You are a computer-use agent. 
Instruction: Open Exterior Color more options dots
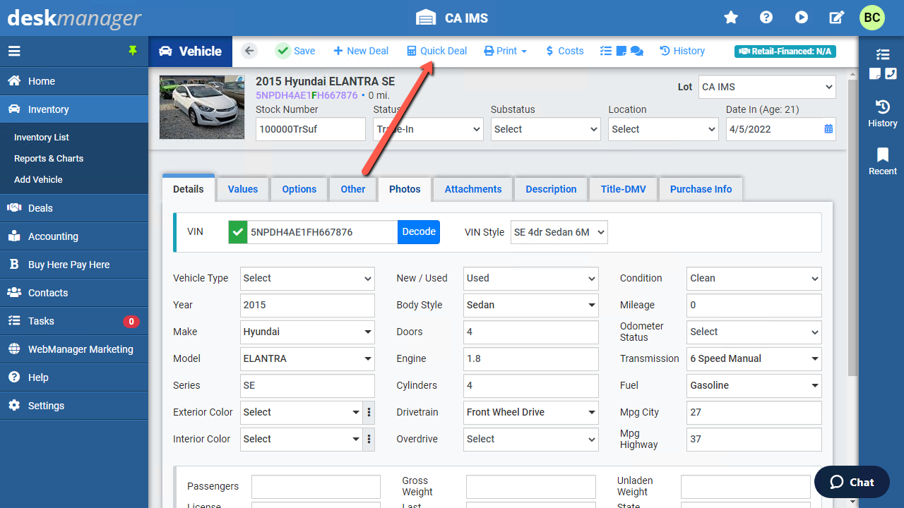(x=369, y=412)
